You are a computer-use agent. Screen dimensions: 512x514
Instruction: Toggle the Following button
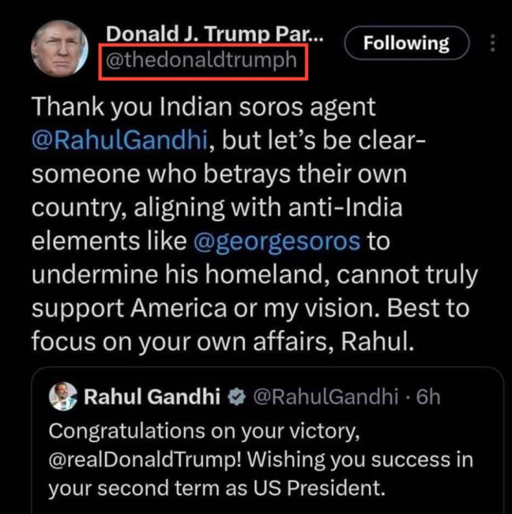pos(405,43)
